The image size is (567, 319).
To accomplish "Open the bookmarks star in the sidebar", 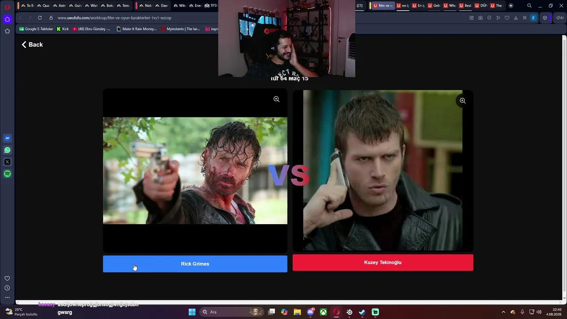I will pyautogui.click(x=7, y=31).
